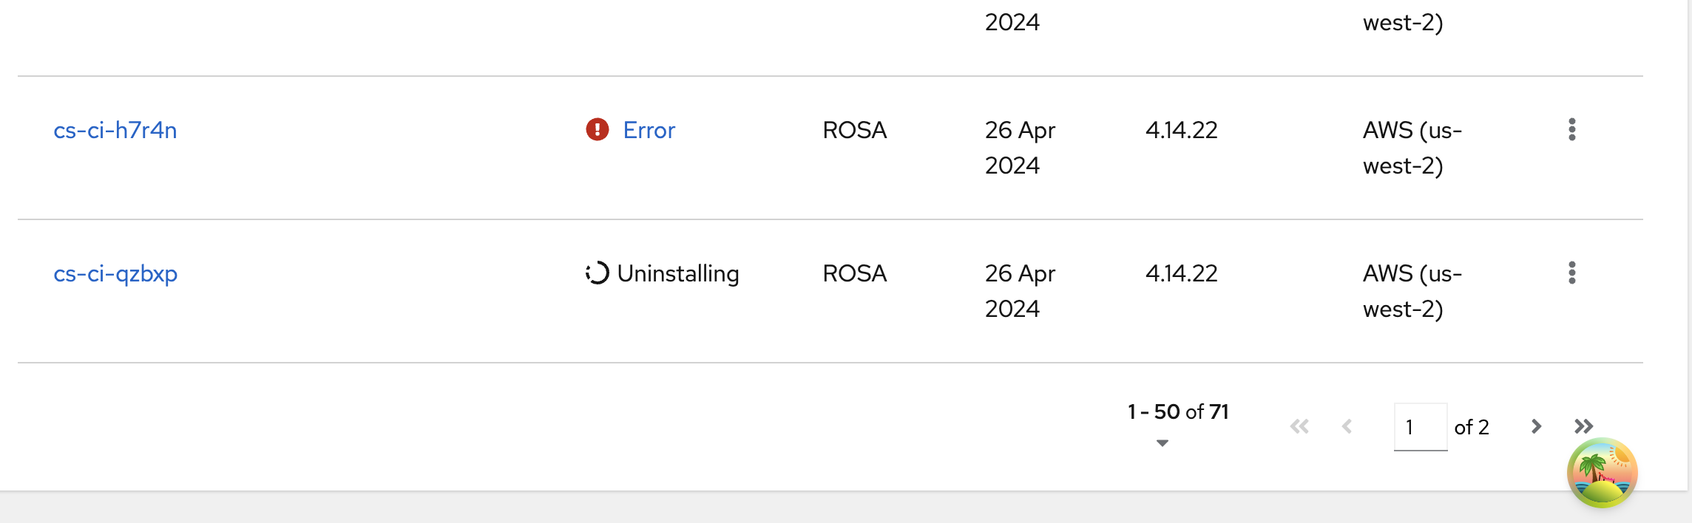Click the red error exclamation icon

[x=597, y=130]
